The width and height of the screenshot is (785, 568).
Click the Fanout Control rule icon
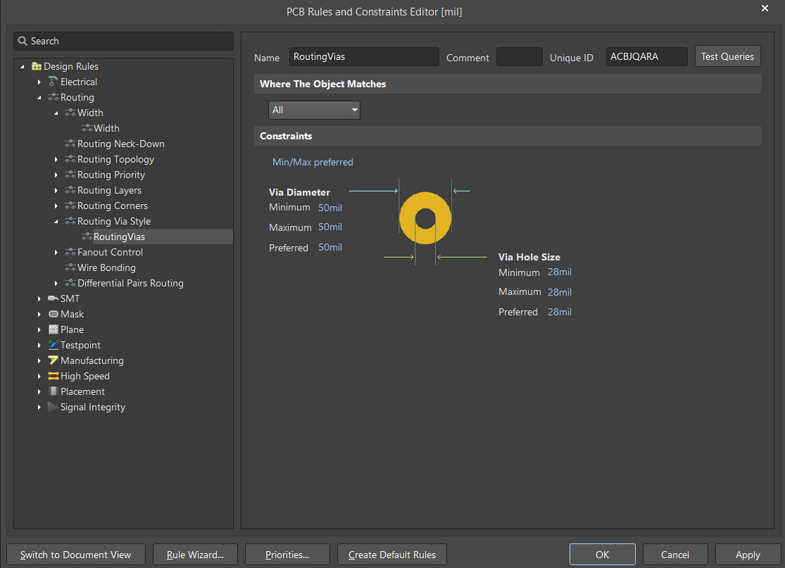(70, 252)
